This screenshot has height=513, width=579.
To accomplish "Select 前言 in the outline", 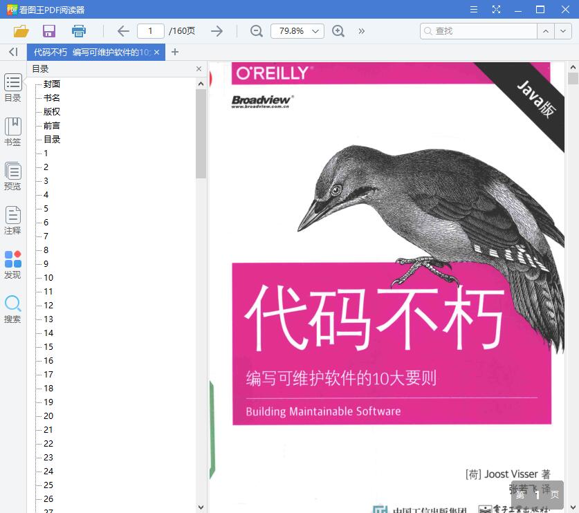I will point(52,126).
